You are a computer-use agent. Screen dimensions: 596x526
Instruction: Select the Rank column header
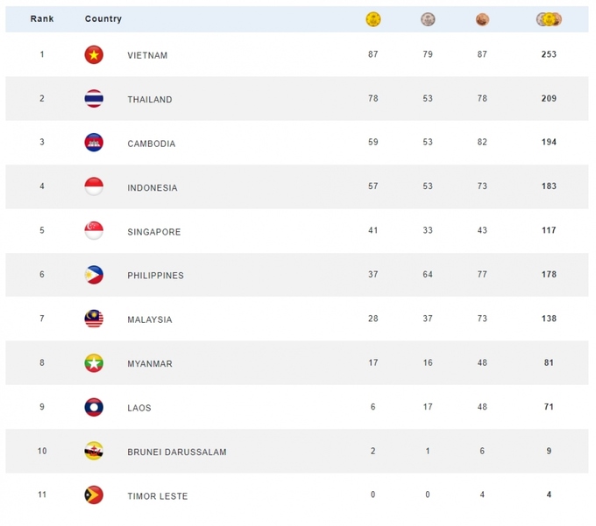pyautogui.click(x=42, y=18)
